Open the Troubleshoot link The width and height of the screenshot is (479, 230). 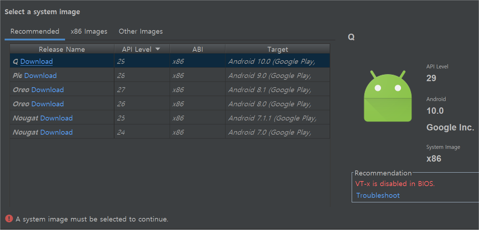pyautogui.click(x=378, y=195)
